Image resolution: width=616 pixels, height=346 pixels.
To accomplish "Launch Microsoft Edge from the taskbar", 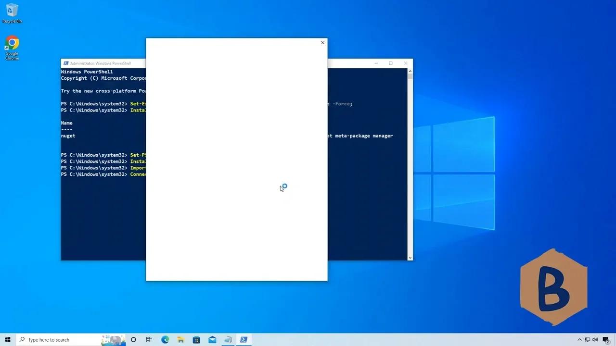I will [165, 340].
